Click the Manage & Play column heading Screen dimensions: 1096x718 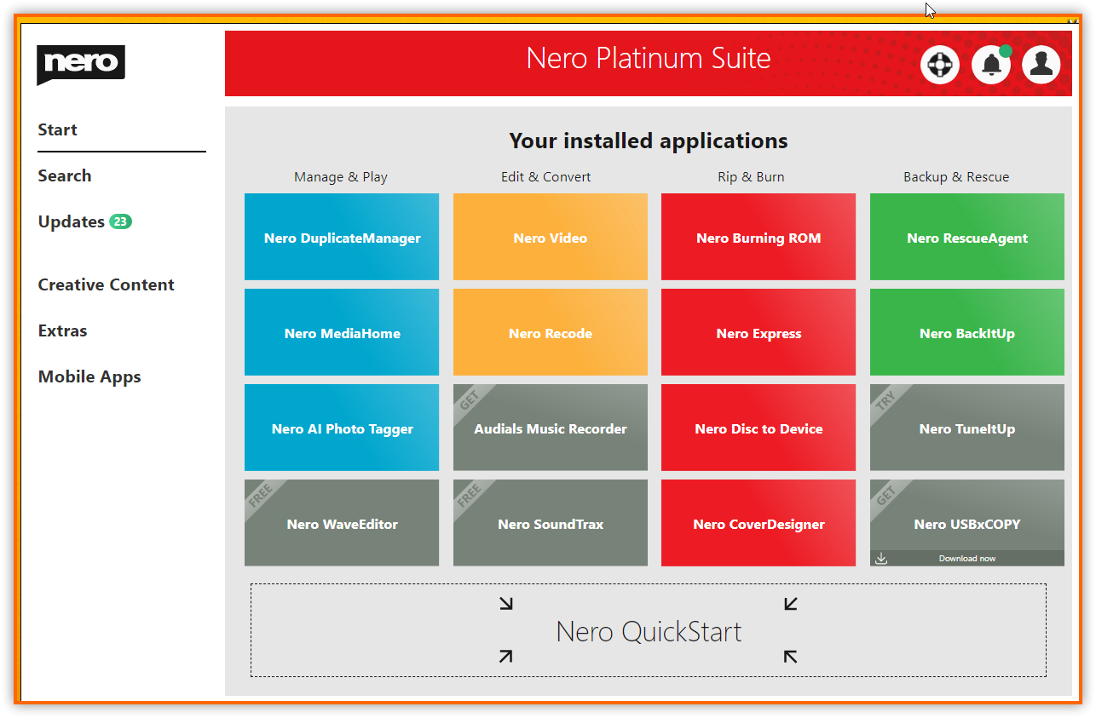click(x=341, y=177)
